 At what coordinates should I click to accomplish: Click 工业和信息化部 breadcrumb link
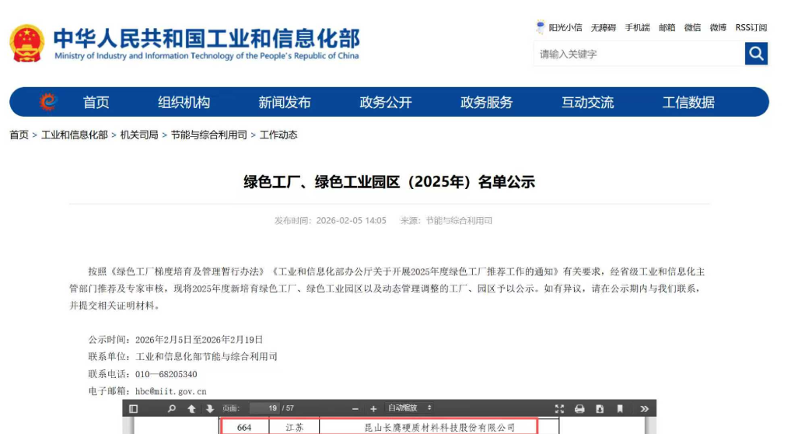tap(74, 135)
